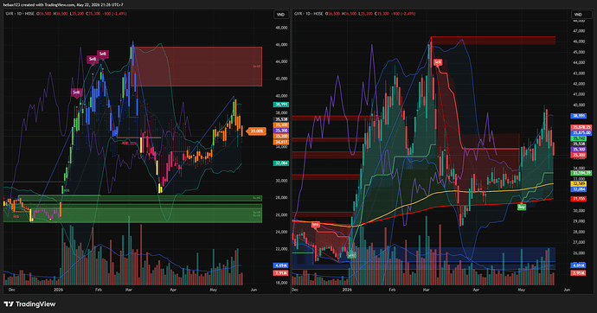Click the Feb label on left chart time axis

click(x=99, y=290)
